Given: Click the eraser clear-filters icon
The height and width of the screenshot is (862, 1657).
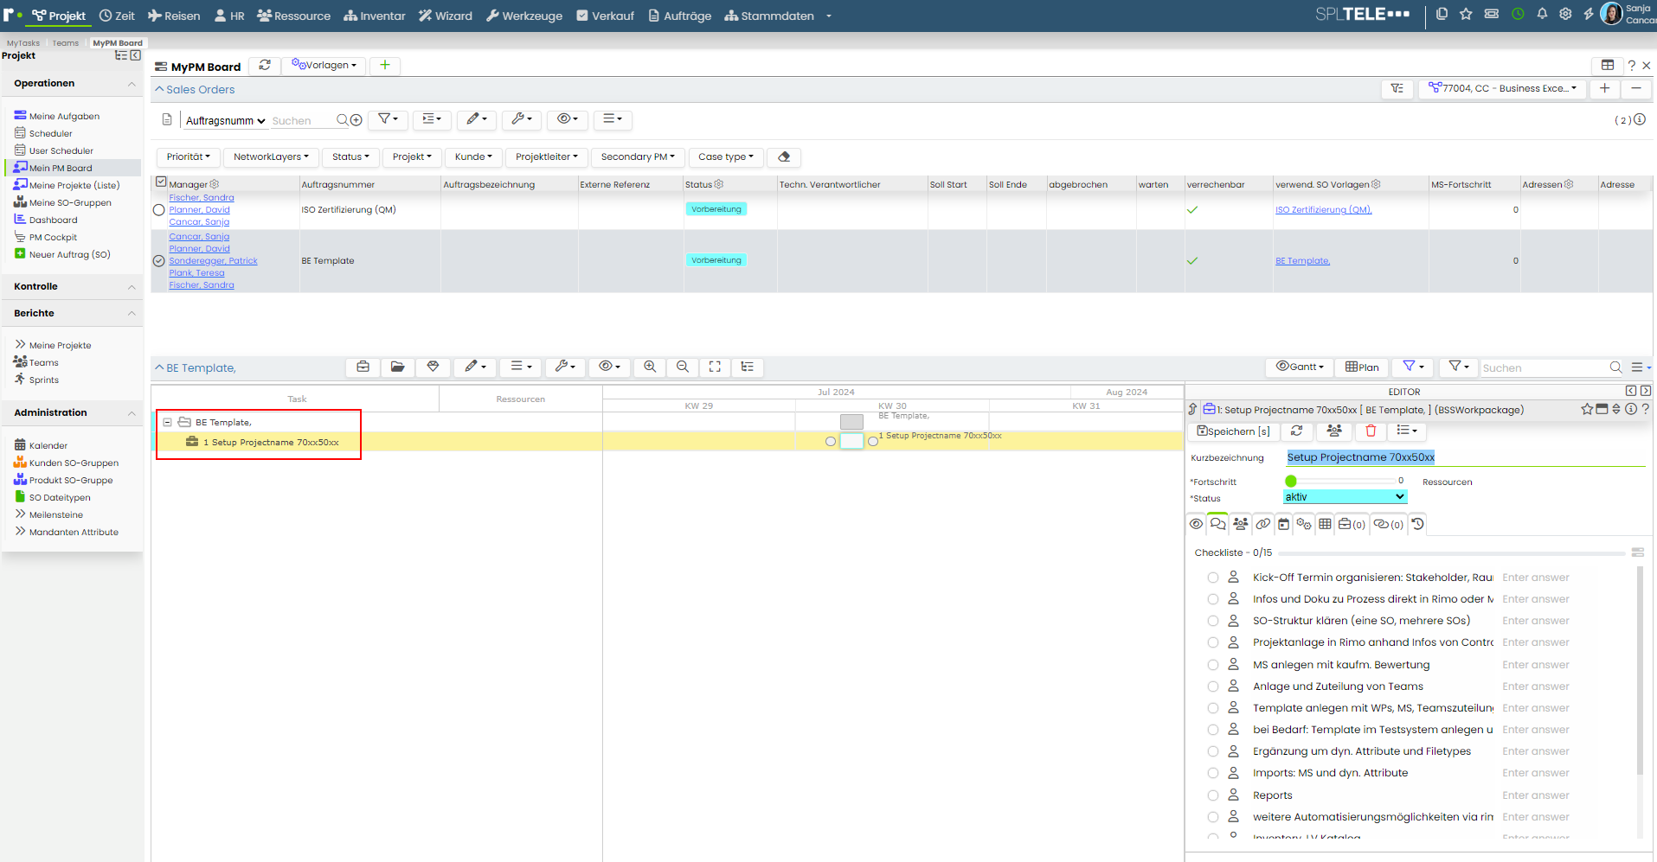Looking at the screenshot, I should click(784, 156).
